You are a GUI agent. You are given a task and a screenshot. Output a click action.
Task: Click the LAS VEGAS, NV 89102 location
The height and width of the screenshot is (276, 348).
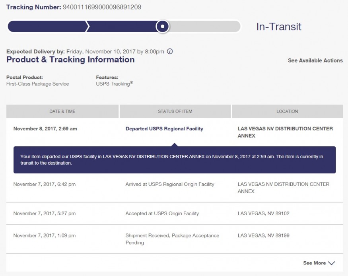point(263,214)
